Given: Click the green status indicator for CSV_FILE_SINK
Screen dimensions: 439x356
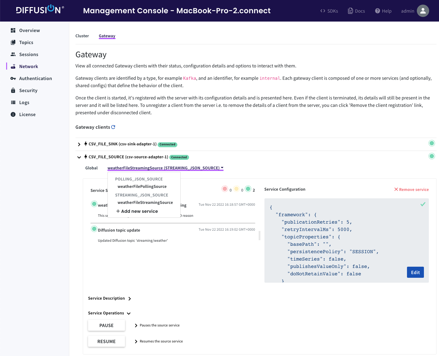Looking at the screenshot, I should pyautogui.click(x=432, y=143).
